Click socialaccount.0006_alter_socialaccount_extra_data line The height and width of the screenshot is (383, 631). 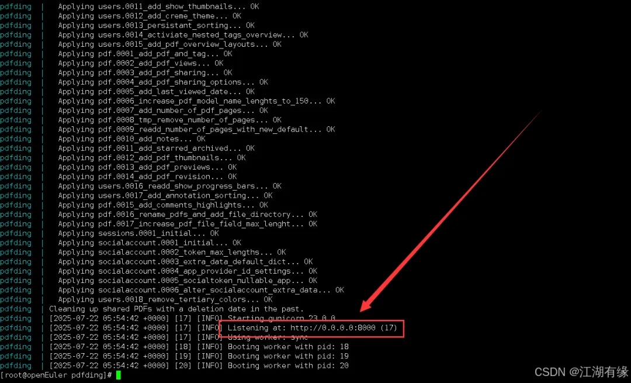(x=201, y=290)
